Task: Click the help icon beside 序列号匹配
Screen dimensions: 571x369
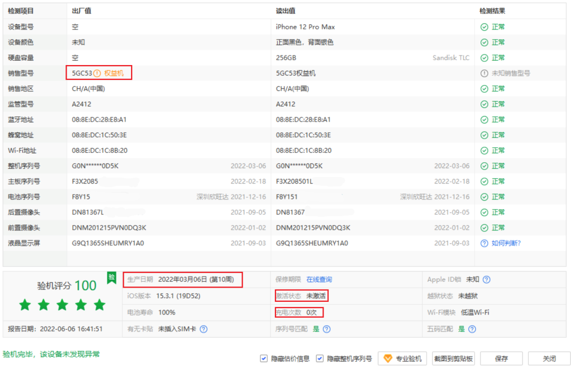Action: [327, 329]
